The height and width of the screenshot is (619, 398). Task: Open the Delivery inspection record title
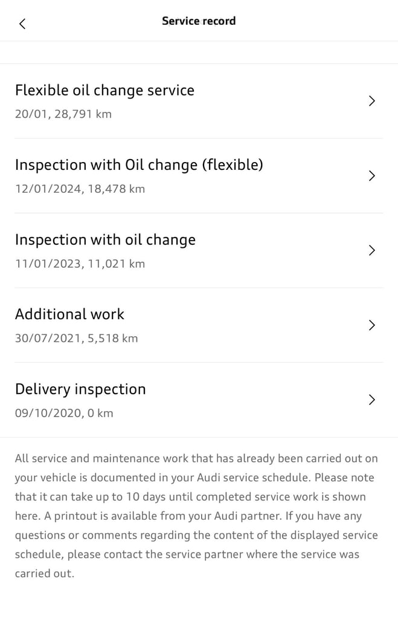point(80,389)
